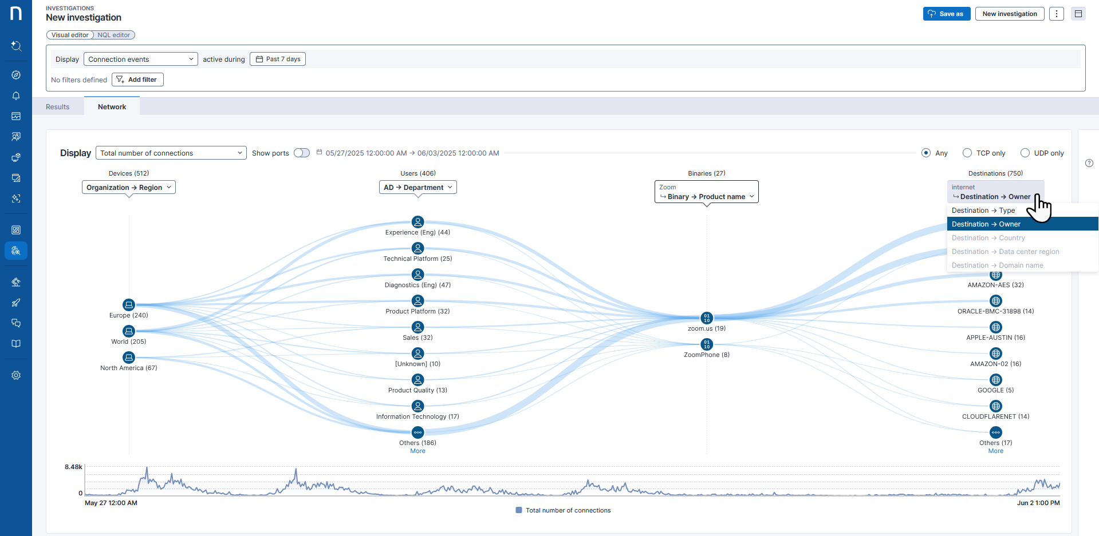1099x536 pixels.
Task: Click the Total number of connections legend swatch
Action: coord(519,510)
